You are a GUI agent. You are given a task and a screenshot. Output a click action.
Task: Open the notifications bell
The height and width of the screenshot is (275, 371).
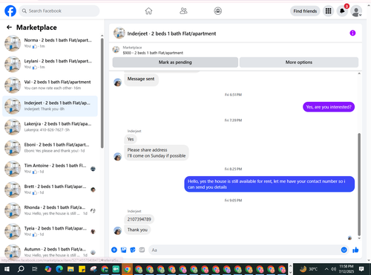342,11
